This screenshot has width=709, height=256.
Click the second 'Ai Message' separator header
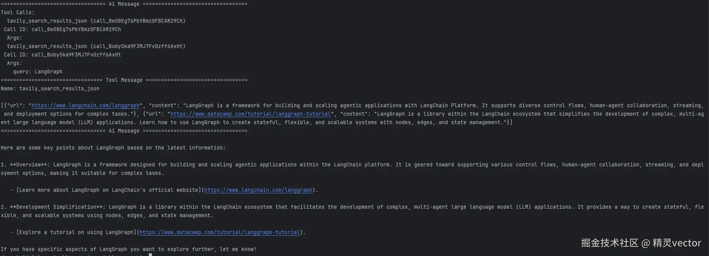tap(124, 131)
